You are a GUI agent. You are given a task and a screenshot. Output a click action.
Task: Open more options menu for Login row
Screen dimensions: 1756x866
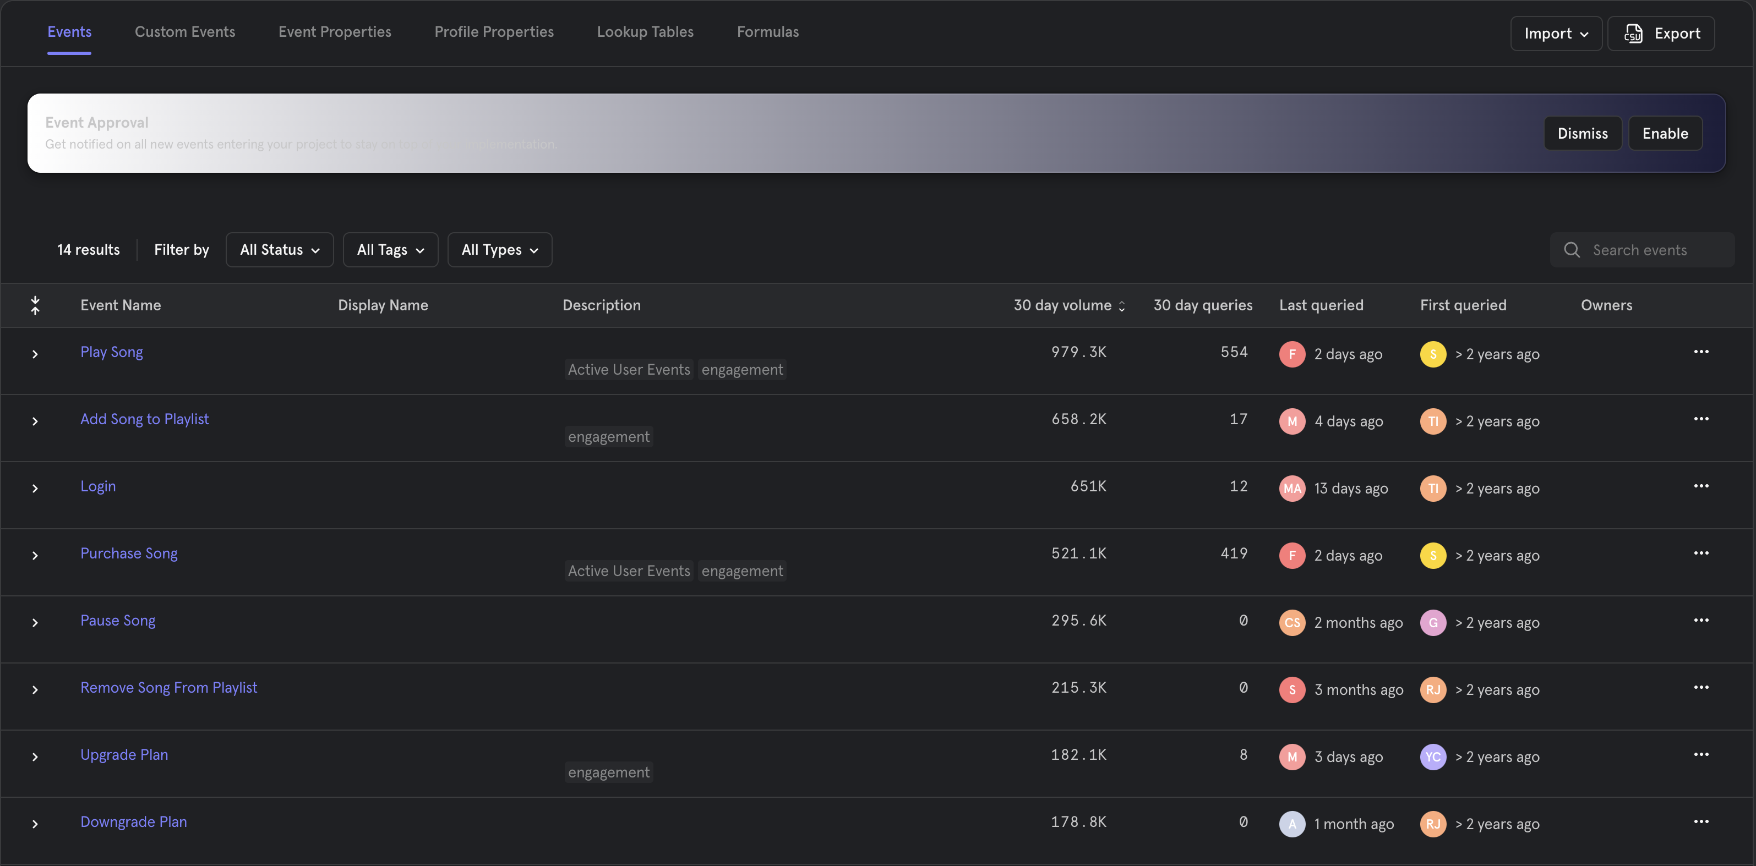tap(1701, 486)
